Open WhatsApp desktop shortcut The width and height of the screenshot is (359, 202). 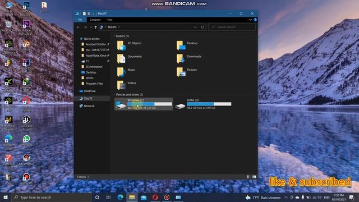(26, 140)
